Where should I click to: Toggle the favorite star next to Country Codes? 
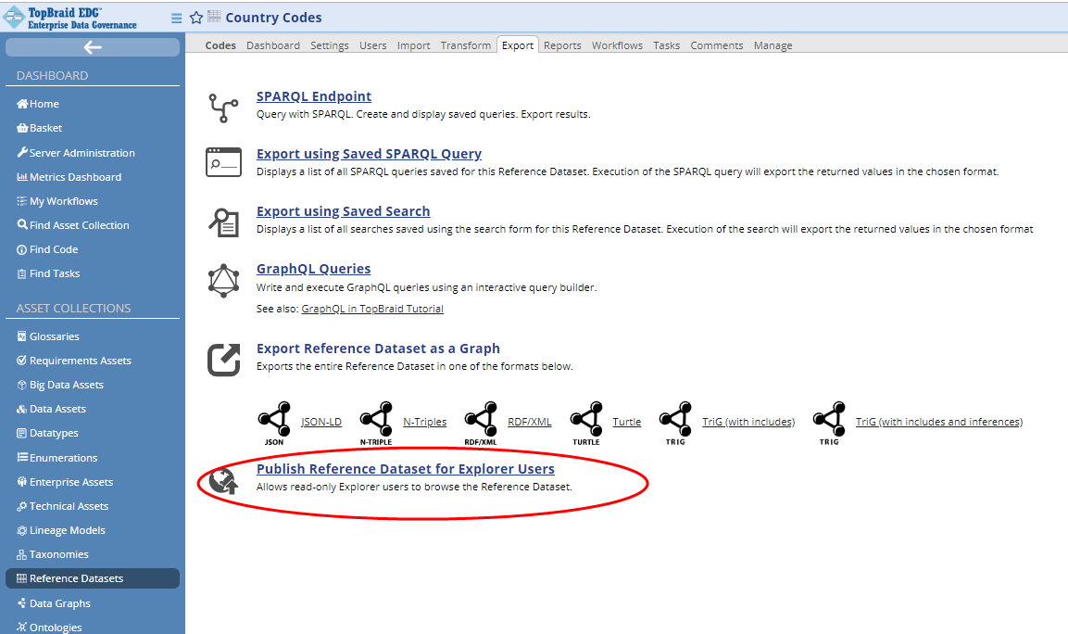[x=195, y=17]
